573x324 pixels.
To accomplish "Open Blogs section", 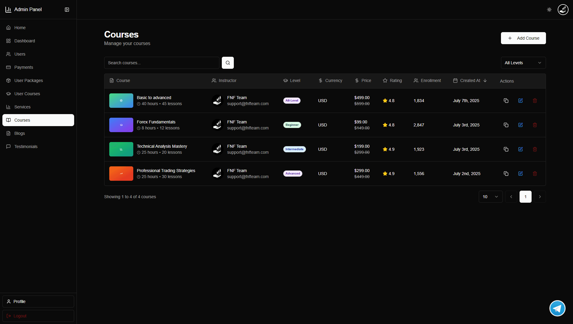I will (38, 133).
